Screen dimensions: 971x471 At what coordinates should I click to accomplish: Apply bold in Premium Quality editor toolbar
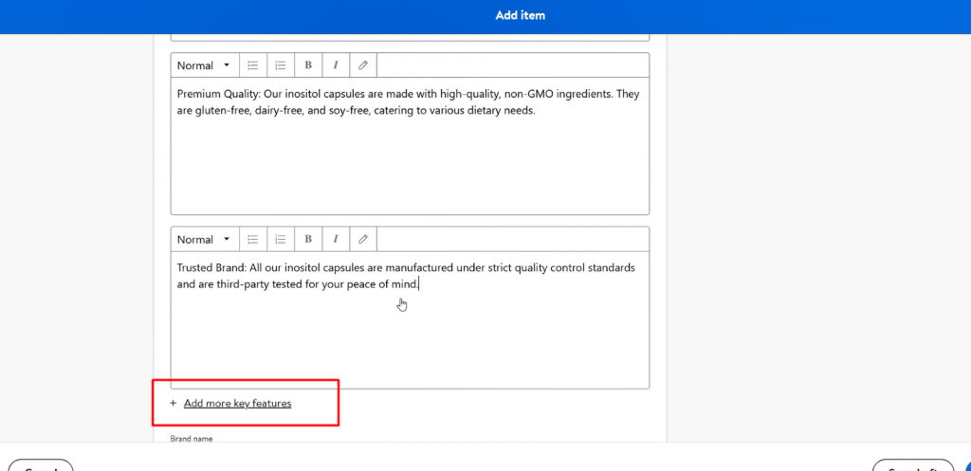[x=308, y=65]
